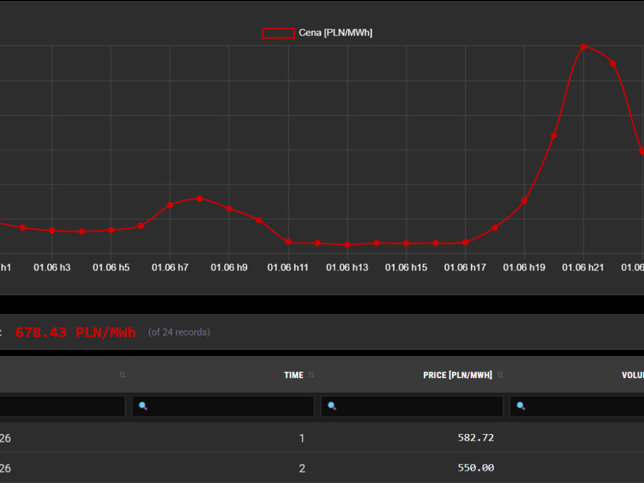Focus the leftmost column filter field
Image resolution: width=644 pixels, height=483 pixels.
tap(62, 406)
